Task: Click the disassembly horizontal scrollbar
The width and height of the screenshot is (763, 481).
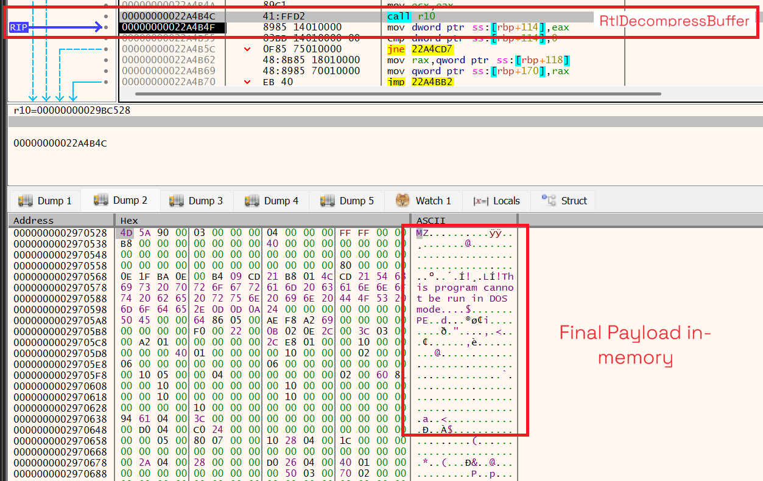Action: coord(398,94)
